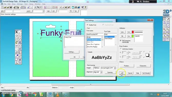Open the Bitmaps menu

[20, 4]
